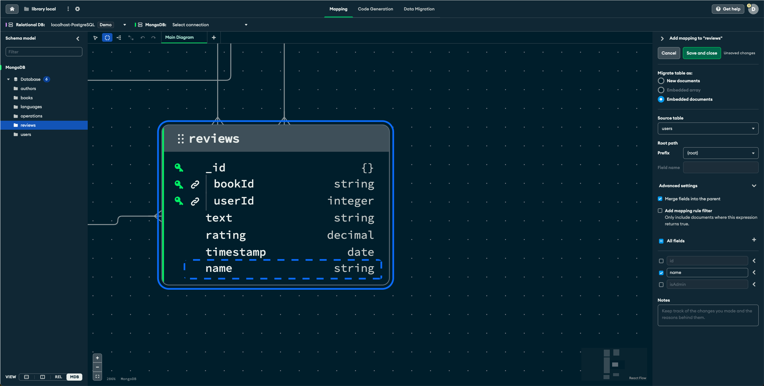Image resolution: width=764 pixels, height=386 pixels.
Task: Expand the Advanced settings section
Action: [707, 186]
